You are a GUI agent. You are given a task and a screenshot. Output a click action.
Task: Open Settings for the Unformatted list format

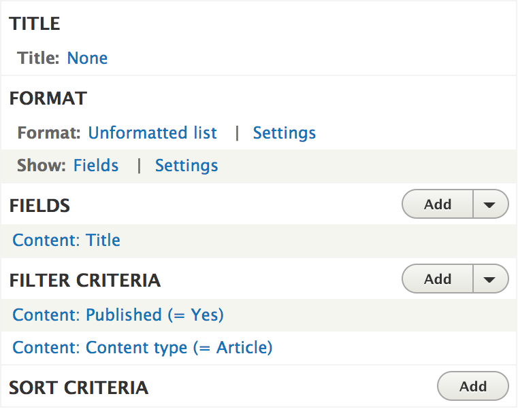[284, 133]
